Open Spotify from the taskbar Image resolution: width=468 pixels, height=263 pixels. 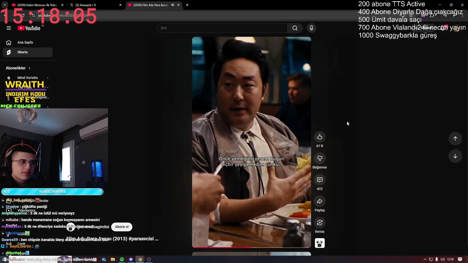point(122,259)
